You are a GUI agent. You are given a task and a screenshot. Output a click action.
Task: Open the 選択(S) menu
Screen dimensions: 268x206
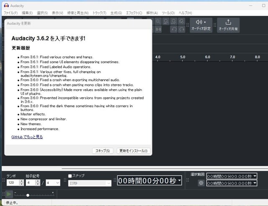point(42,13)
